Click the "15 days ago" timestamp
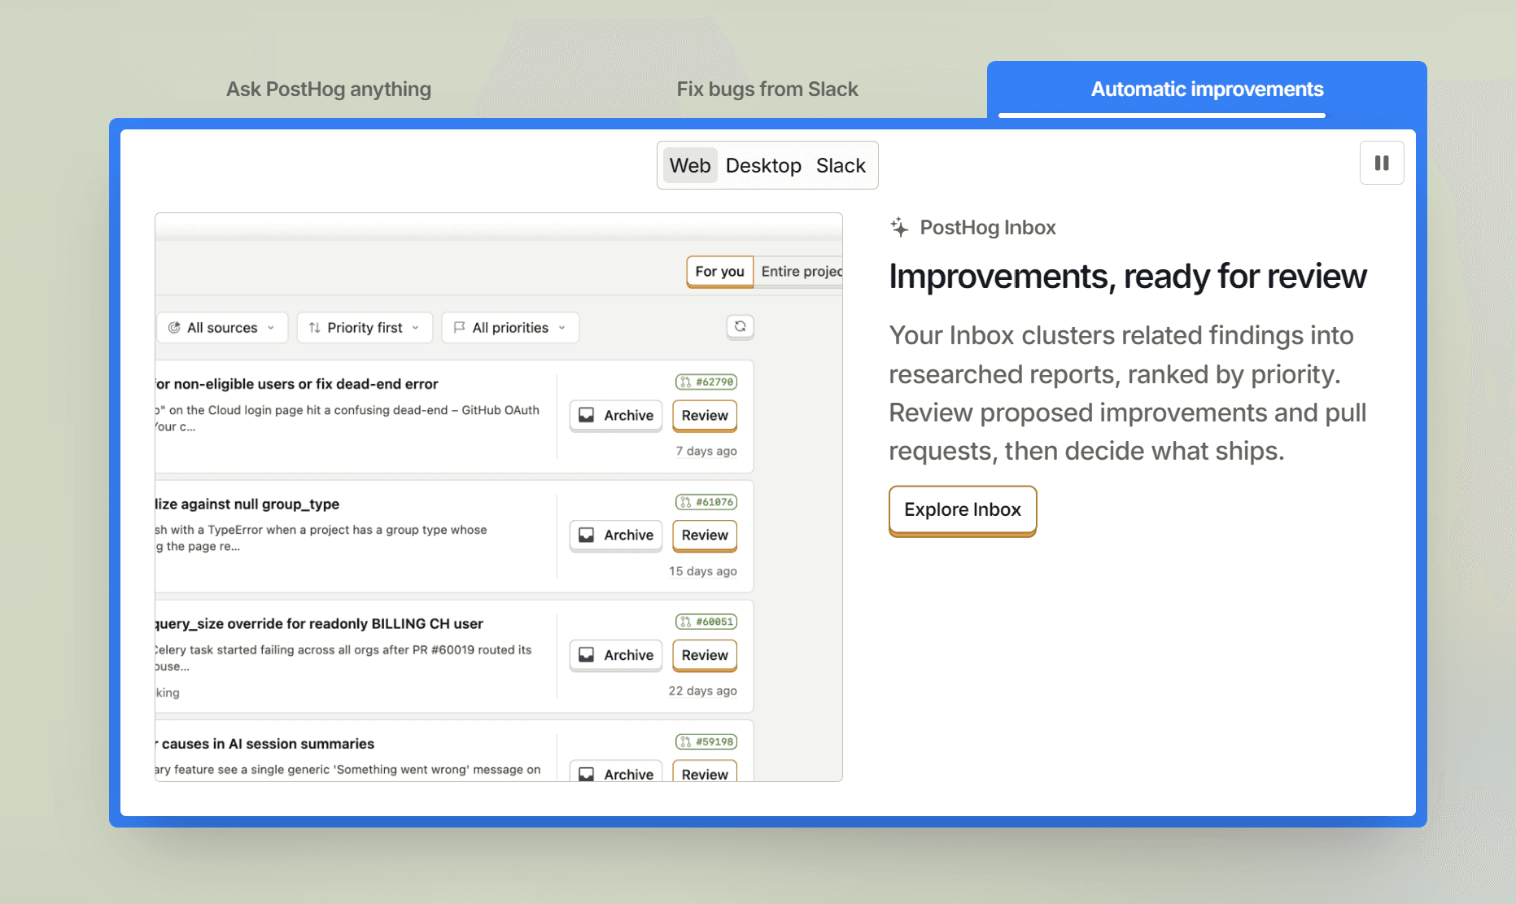The height and width of the screenshot is (904, 1516). pos(703,571)
